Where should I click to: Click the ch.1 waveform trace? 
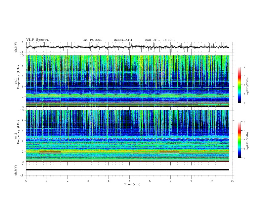127,47
